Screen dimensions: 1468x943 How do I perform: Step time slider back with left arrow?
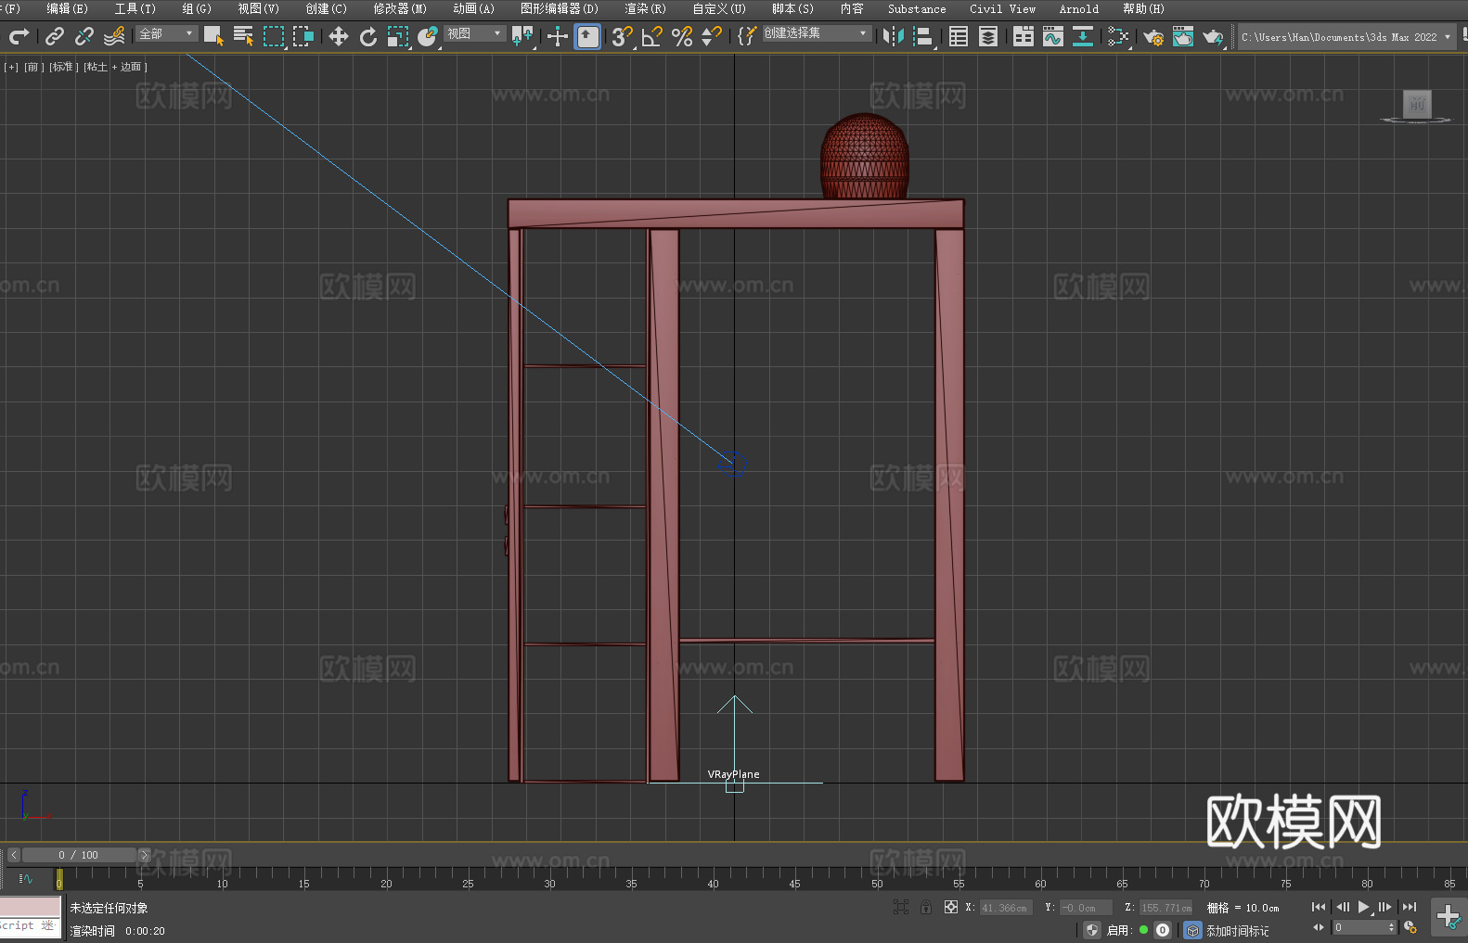pos(13,855)
